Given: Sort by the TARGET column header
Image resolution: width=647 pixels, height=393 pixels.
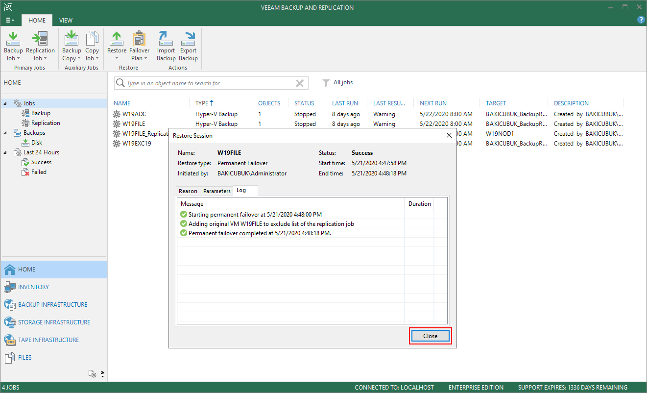Looking at the screenshot, I should pos(496,103).
